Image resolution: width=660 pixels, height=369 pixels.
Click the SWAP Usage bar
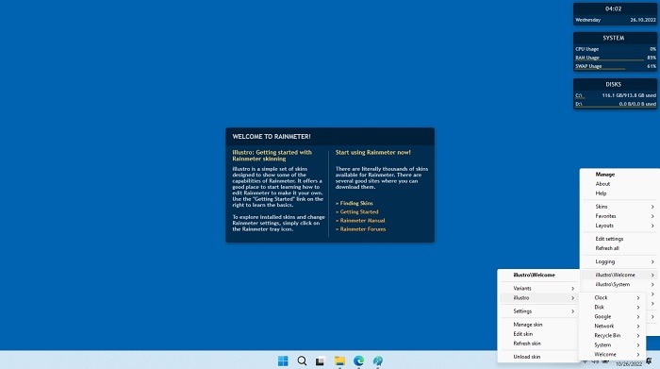(x=616, y=67)
